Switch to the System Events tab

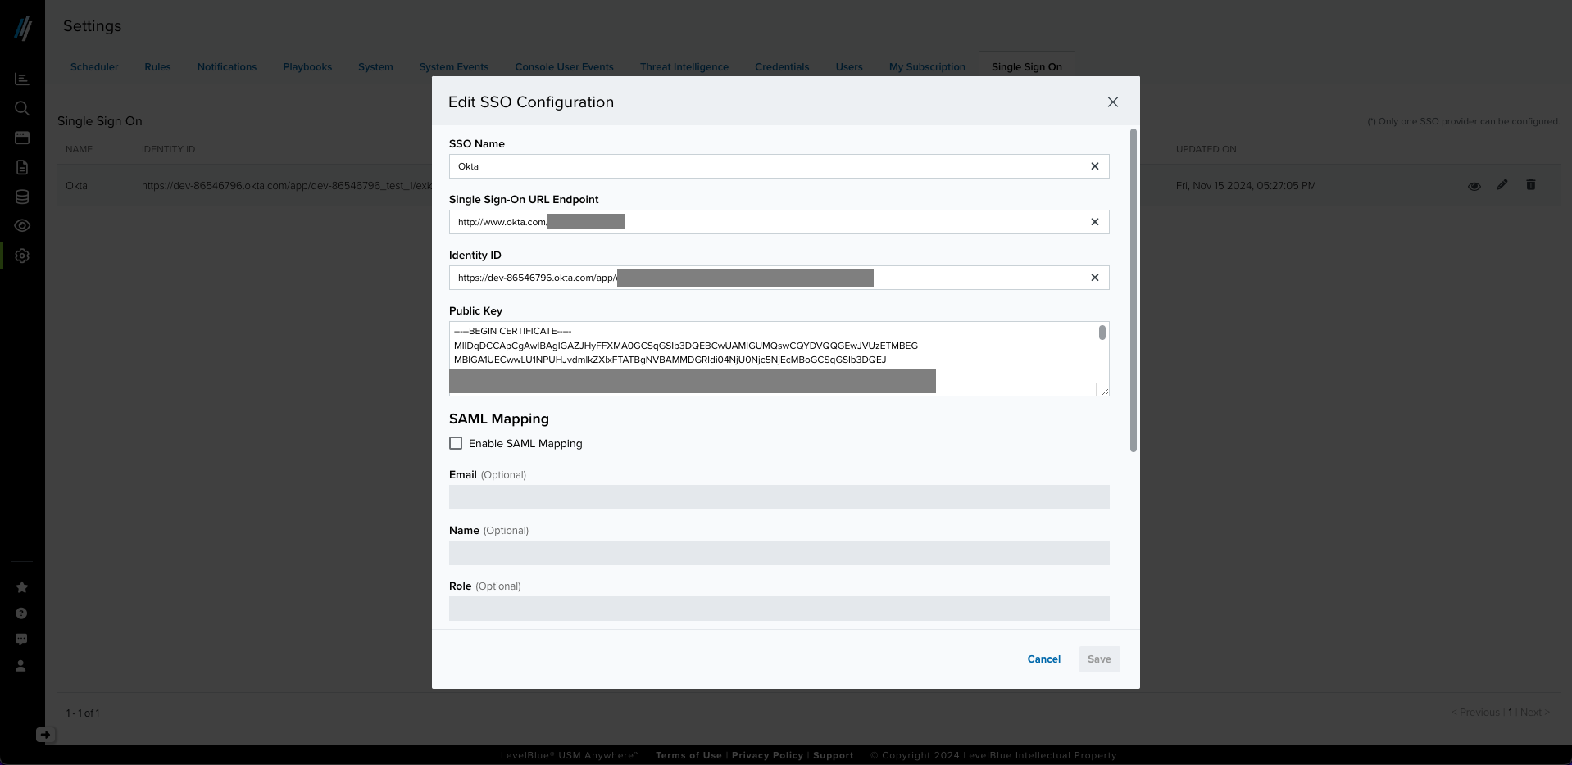(454, 67)
